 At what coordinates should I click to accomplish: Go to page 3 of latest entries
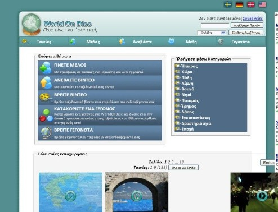click(172, 162)
